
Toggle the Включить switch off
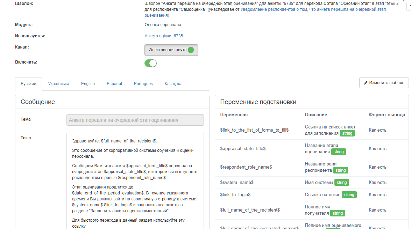[150, 63]
